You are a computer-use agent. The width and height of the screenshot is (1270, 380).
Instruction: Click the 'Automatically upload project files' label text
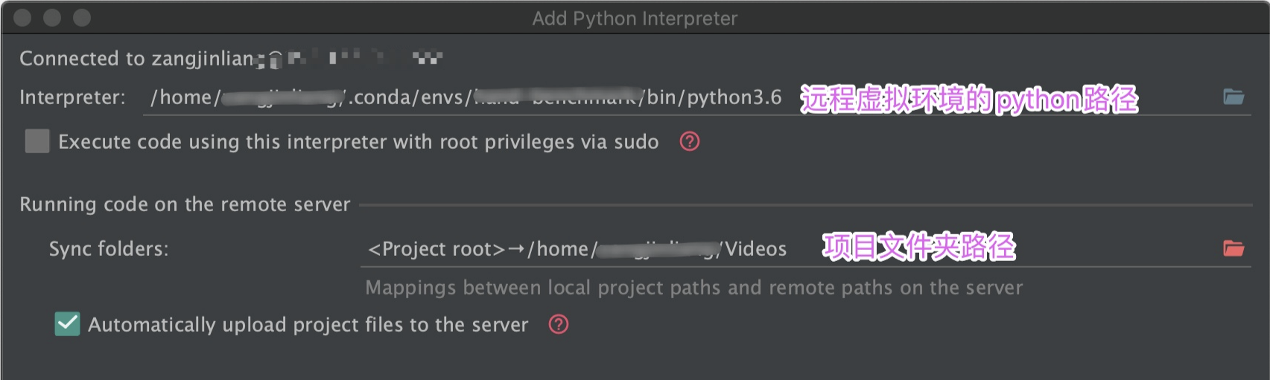(308, 325)
